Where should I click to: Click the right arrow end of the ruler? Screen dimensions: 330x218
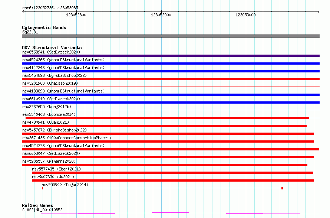(318, 12)
